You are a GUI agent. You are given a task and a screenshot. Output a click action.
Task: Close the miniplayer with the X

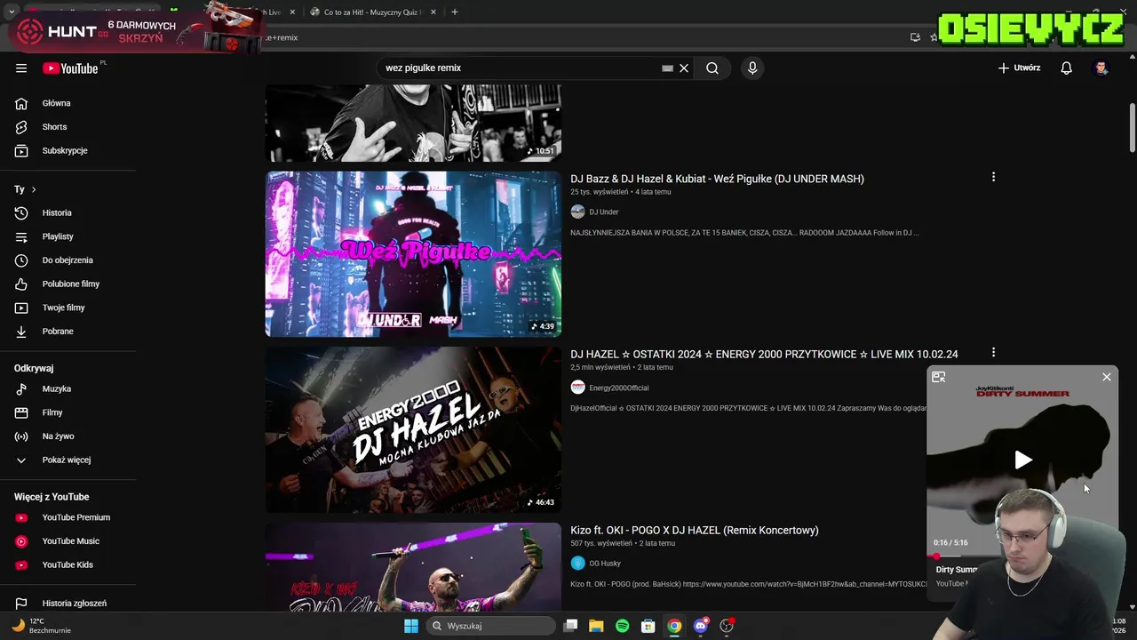coord(1106,377)
